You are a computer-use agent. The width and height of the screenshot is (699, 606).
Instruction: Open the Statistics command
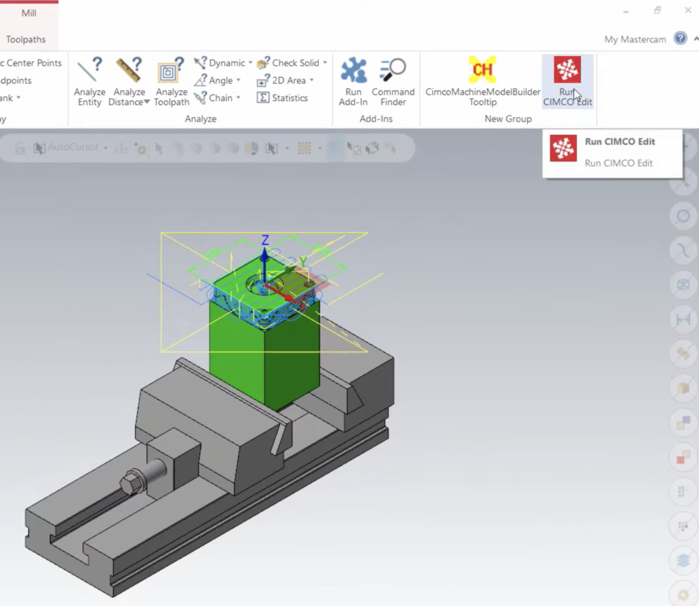coord(282,98)
